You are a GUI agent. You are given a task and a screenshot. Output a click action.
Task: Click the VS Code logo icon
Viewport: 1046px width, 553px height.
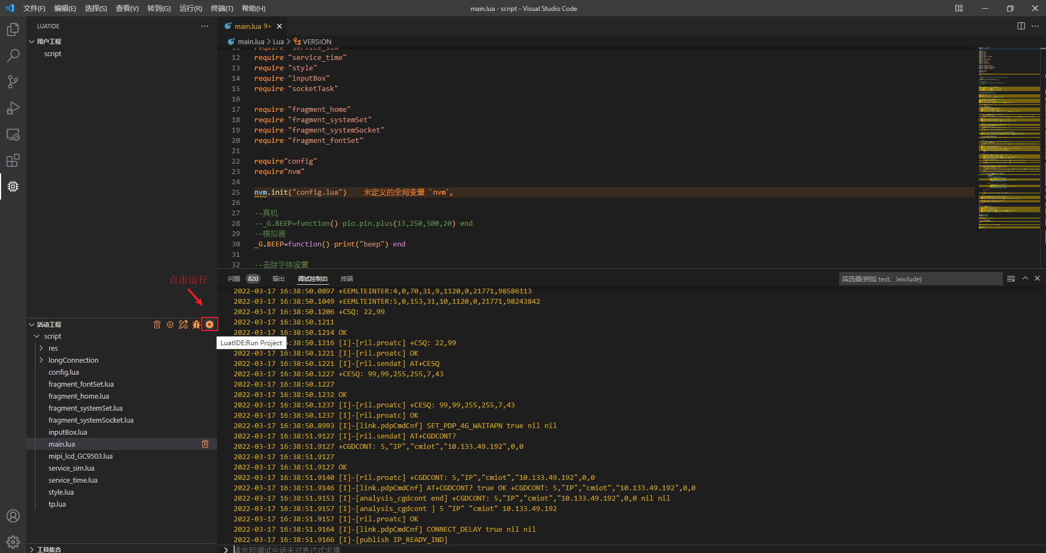(10, 8)
